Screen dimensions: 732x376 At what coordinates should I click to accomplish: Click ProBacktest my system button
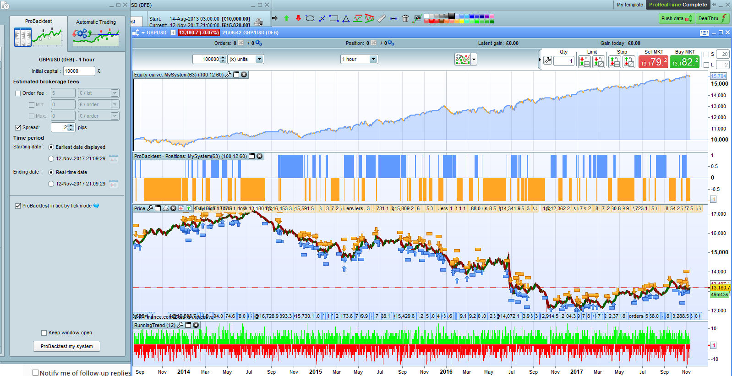(x=66, y=346)
